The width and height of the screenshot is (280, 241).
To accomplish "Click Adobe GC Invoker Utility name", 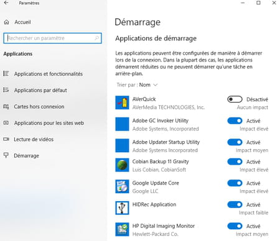I will click(x=161, y=120).
